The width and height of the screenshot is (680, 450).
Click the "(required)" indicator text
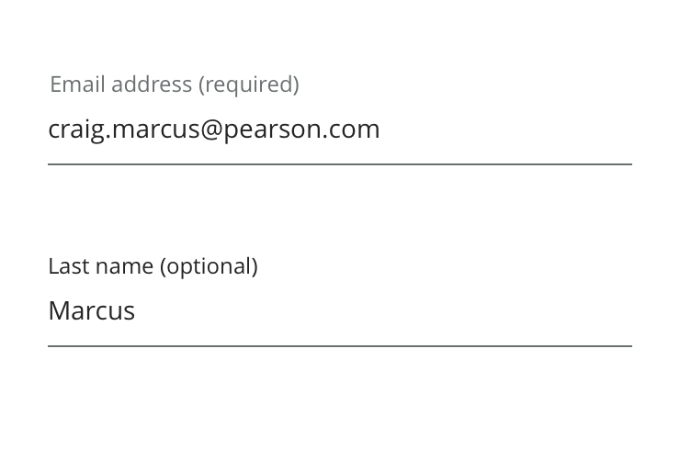(x=248, y=84)
